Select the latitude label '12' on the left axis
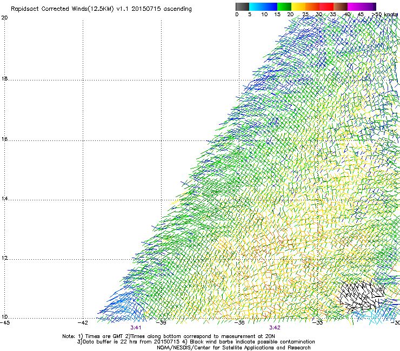This screenshot has width=400, height=351. pos(4,258)
